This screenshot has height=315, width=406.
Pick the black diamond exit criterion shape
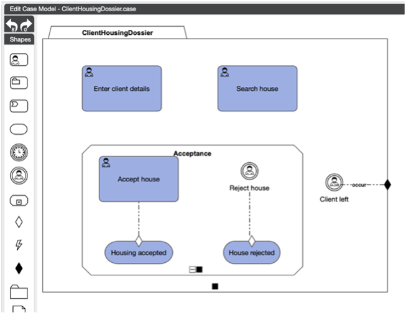coord(19,268)
